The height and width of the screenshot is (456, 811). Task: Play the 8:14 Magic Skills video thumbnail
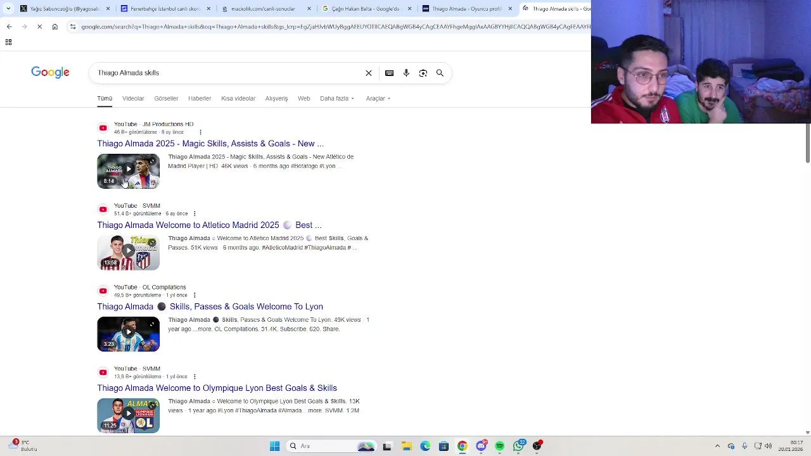(x=128, y=171)
